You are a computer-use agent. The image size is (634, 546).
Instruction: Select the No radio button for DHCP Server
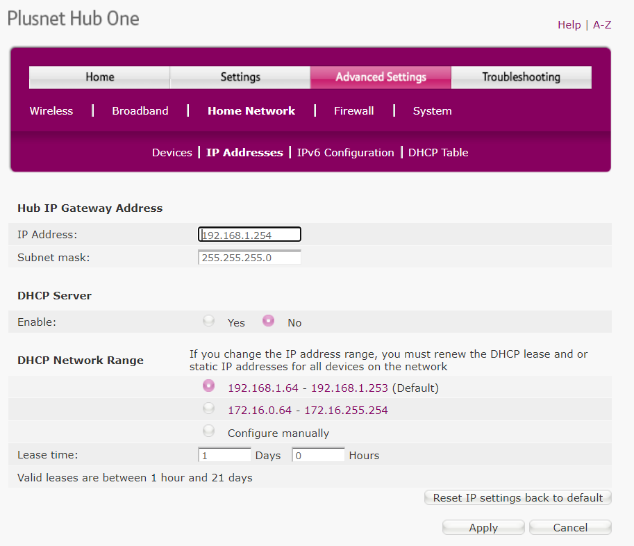point(268,320)
